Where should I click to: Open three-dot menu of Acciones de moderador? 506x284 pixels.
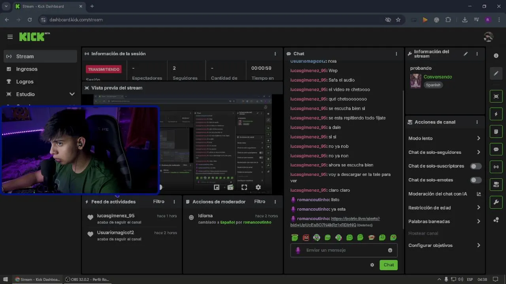point(275,202)
